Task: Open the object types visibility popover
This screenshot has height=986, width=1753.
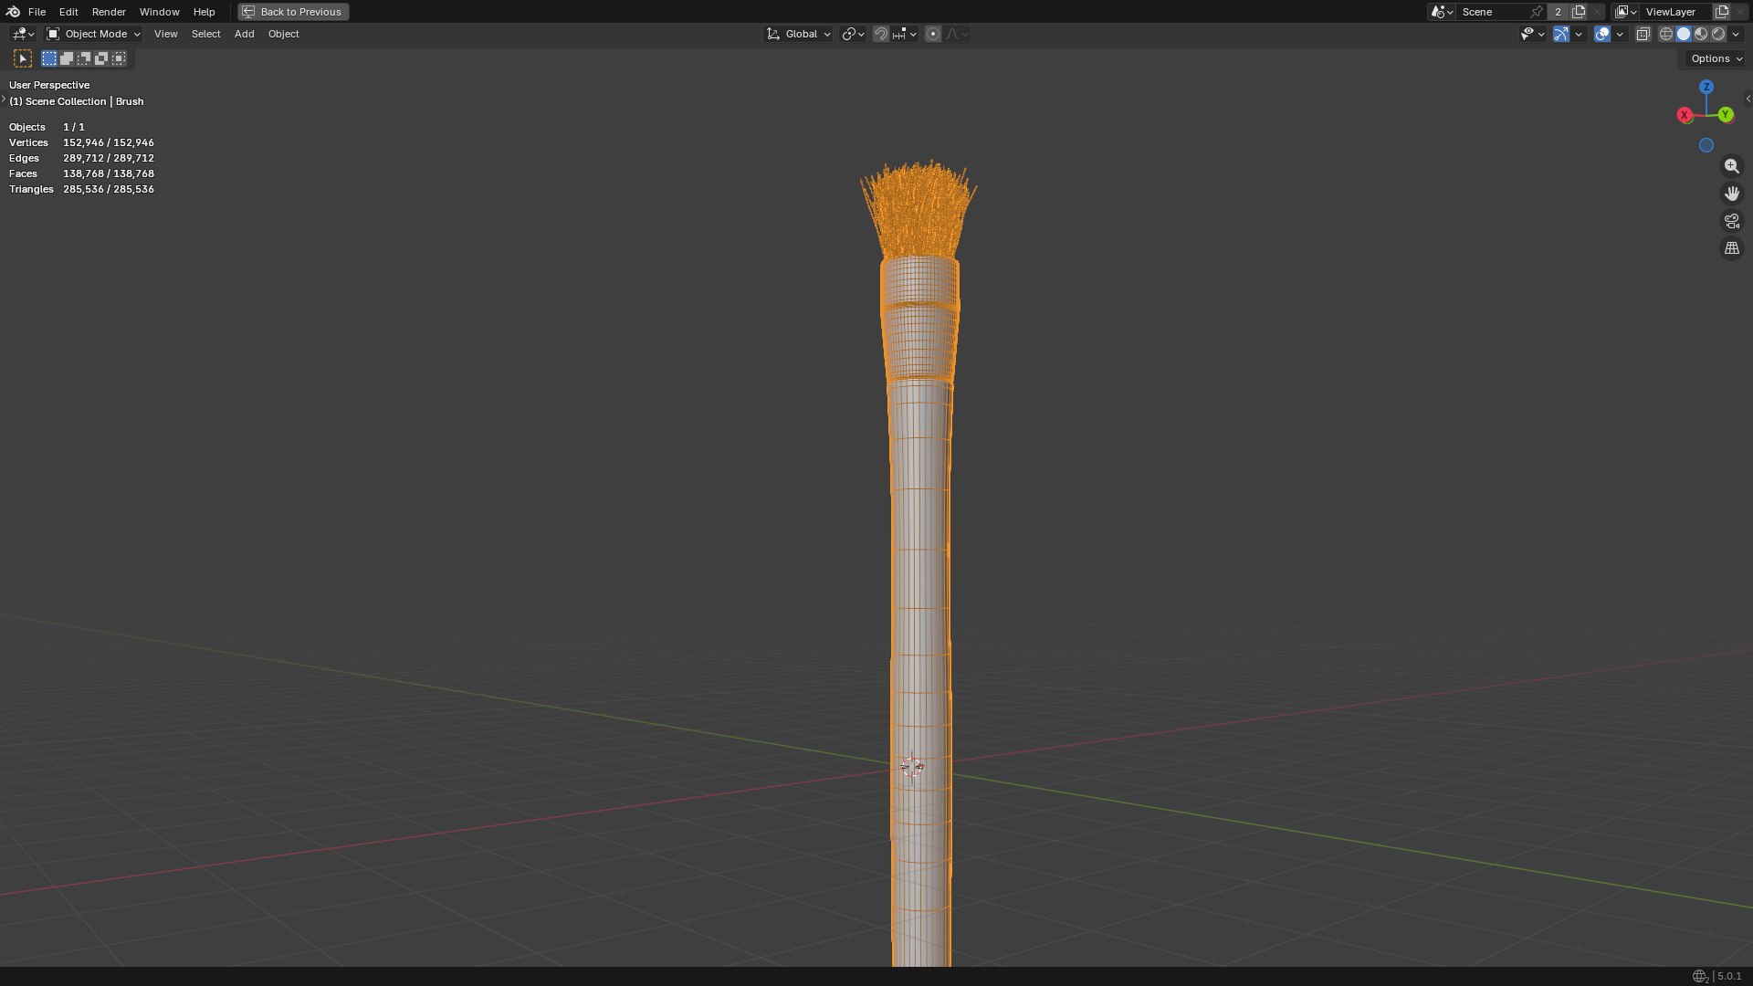Action: [x=1532, y=34]
